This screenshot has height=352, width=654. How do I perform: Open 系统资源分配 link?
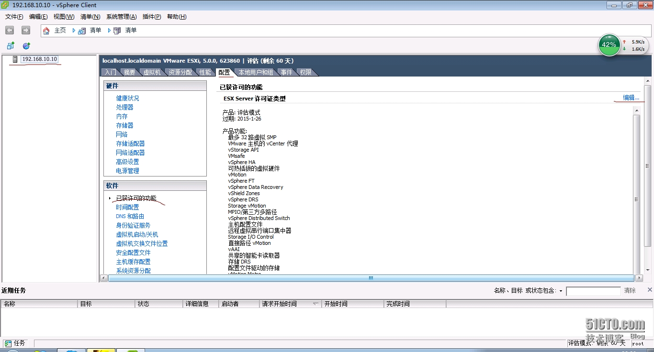pyautogui.click(x=133, y=271)
